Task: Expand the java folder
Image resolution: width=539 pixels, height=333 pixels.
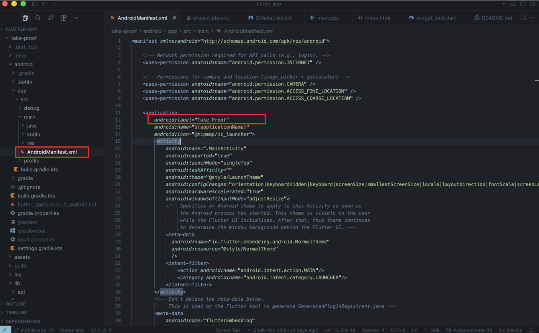Action: [x=52, y=126]
